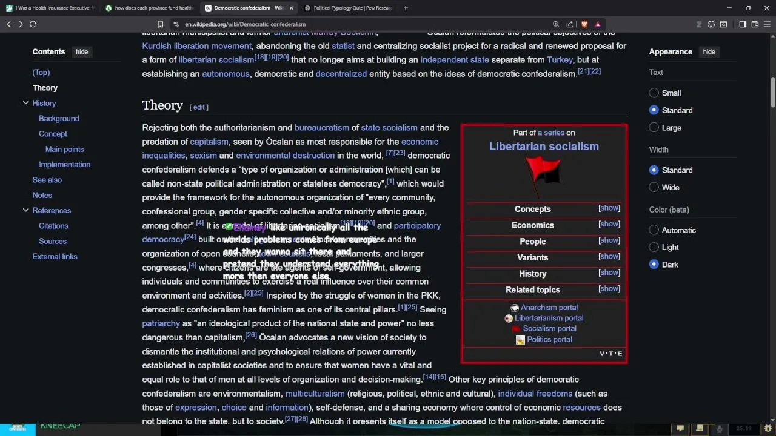Click the chat bubble icon in bottom bar

(x=680, y=429)
